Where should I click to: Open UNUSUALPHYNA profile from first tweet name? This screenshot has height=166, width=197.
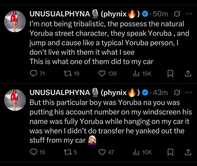pos(60,14)
